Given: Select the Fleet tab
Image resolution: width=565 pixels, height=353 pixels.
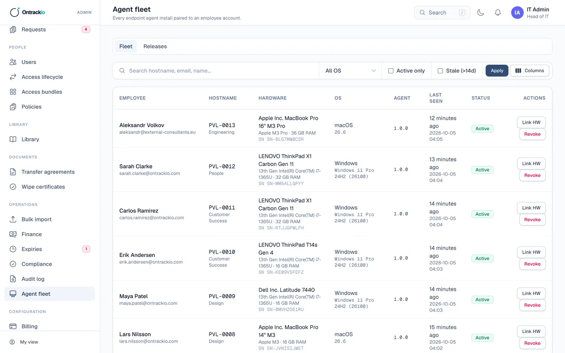Looking at the screenshot, I should (x=126, y=46).
